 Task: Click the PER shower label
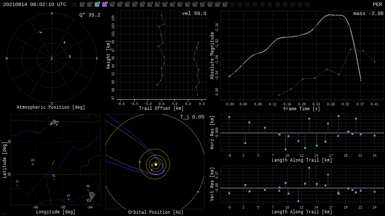point(377,4)
